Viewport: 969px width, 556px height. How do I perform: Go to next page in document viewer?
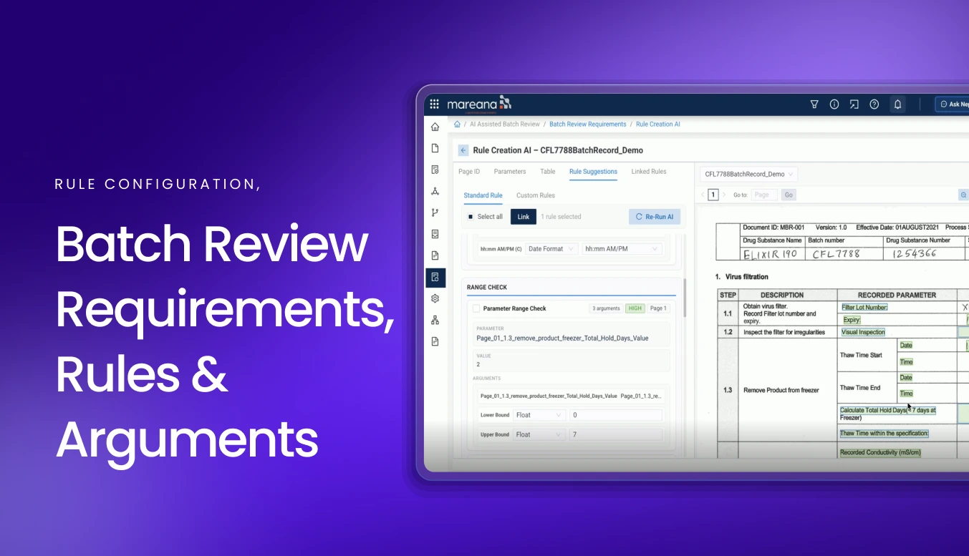click(724, 195)
